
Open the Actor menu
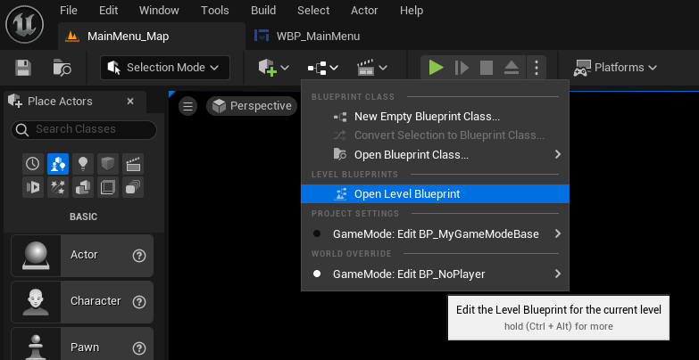coord(364,10)
